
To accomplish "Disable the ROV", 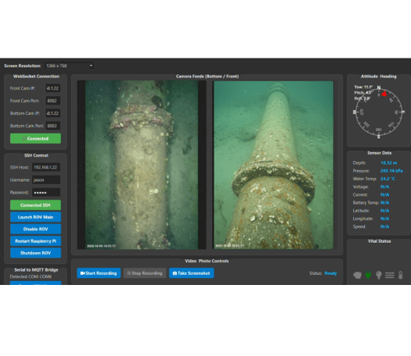I will (x=35, y=229).
